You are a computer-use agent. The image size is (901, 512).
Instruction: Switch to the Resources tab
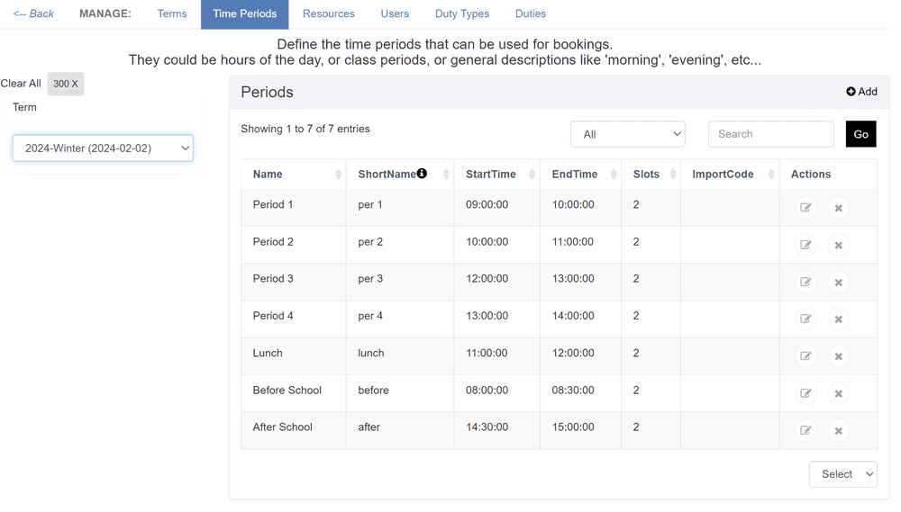click(x=329, y=13)
